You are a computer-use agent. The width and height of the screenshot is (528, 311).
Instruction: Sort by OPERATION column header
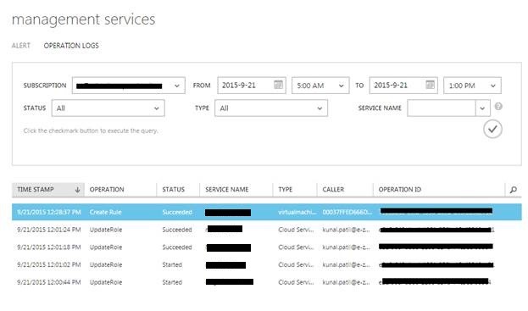coord(107,190)
